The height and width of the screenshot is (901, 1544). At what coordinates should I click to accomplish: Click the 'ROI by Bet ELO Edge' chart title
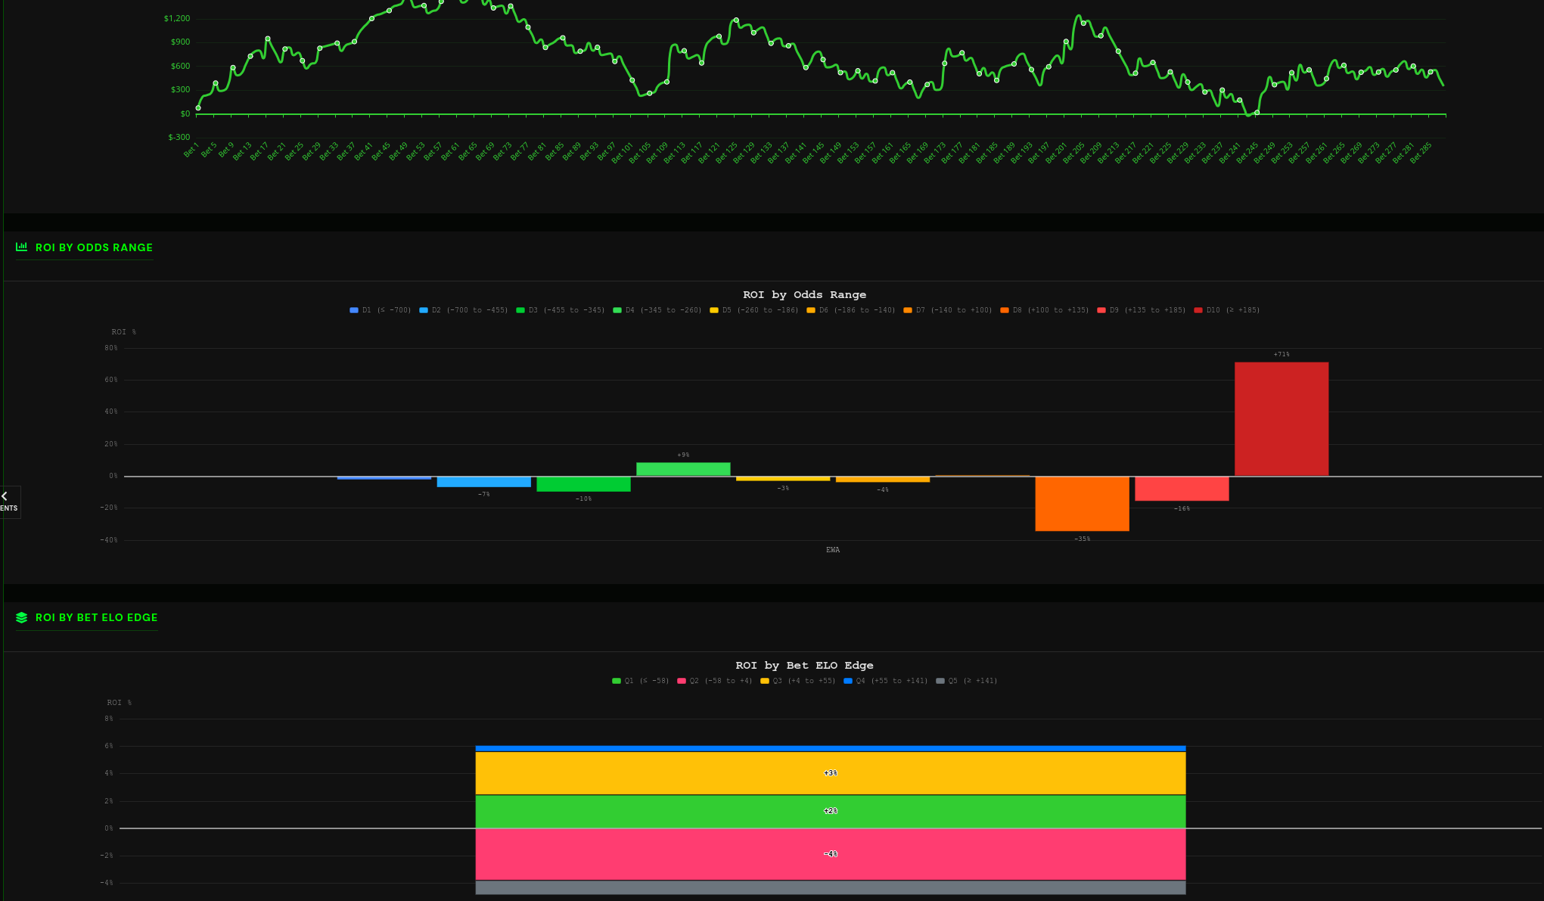(x=804, y=666)
